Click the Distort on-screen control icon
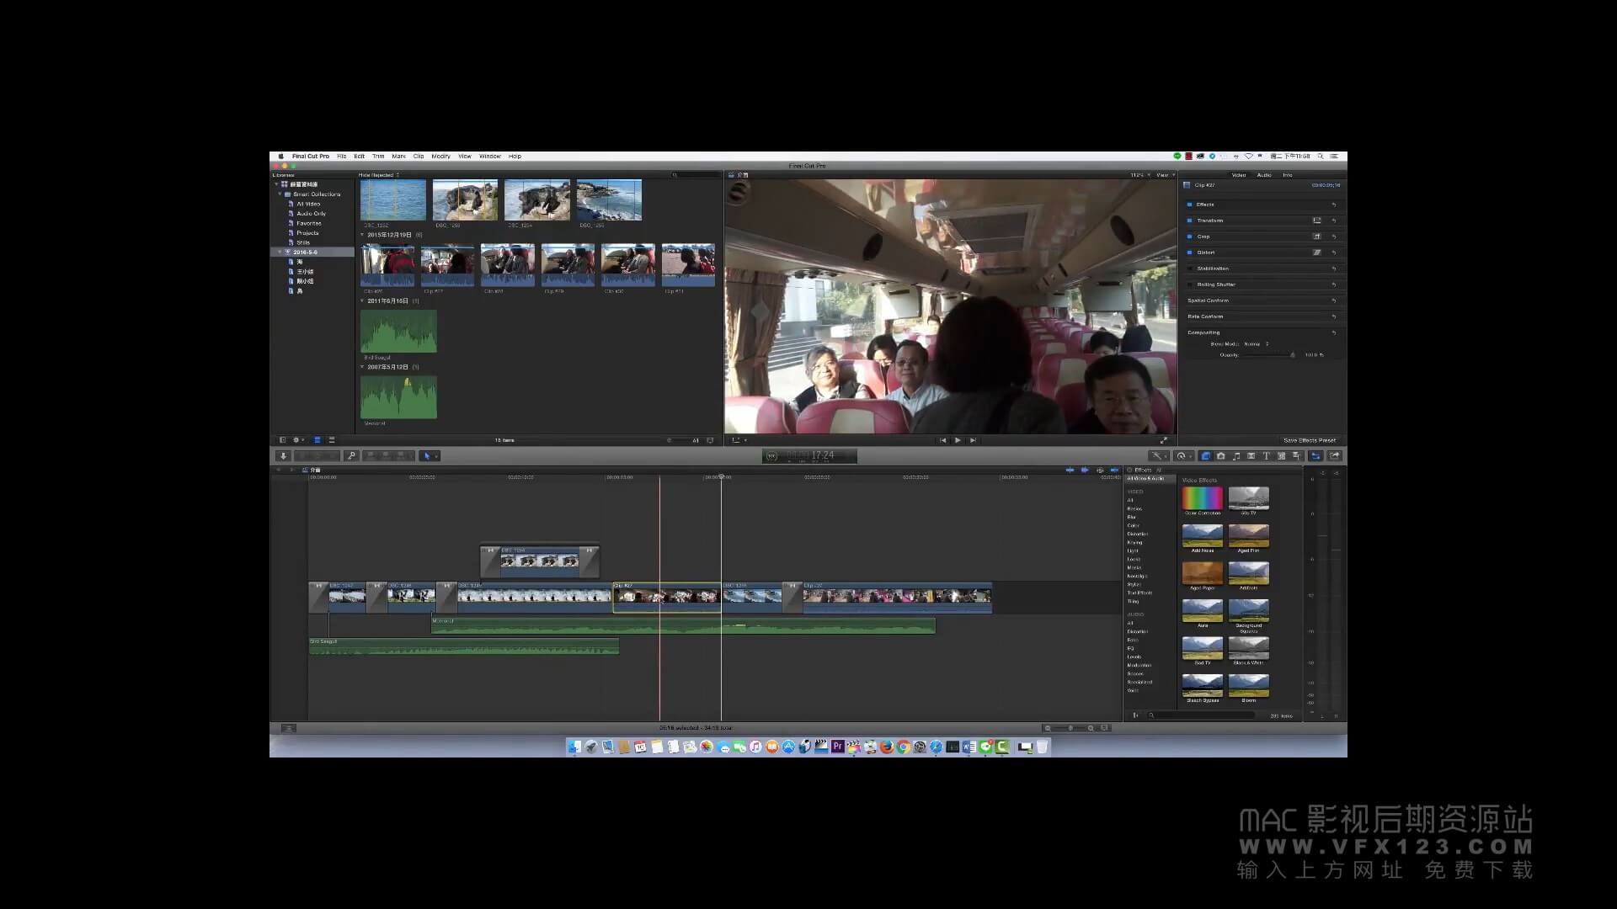Viewport: 1617px width, 909px height. [1317, 252]
